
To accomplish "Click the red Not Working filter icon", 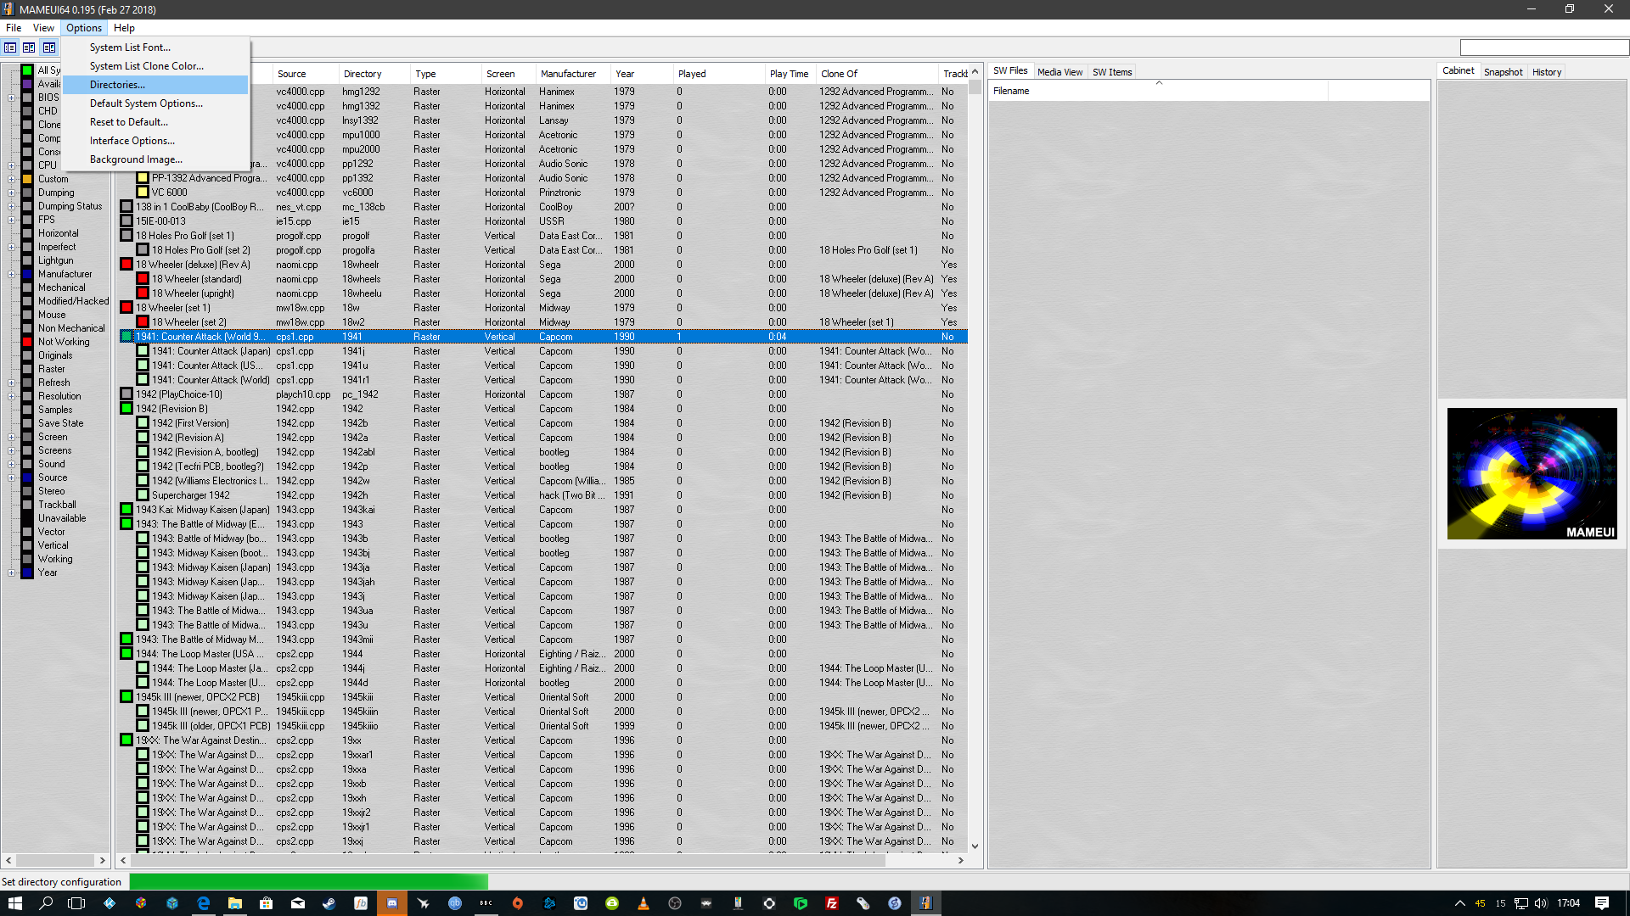I will tap(27, 342).
